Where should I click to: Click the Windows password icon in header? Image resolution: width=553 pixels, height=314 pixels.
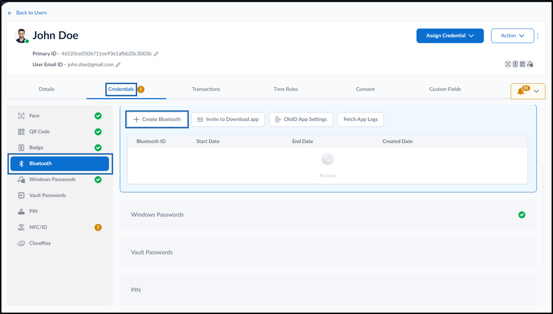(530, 64)
